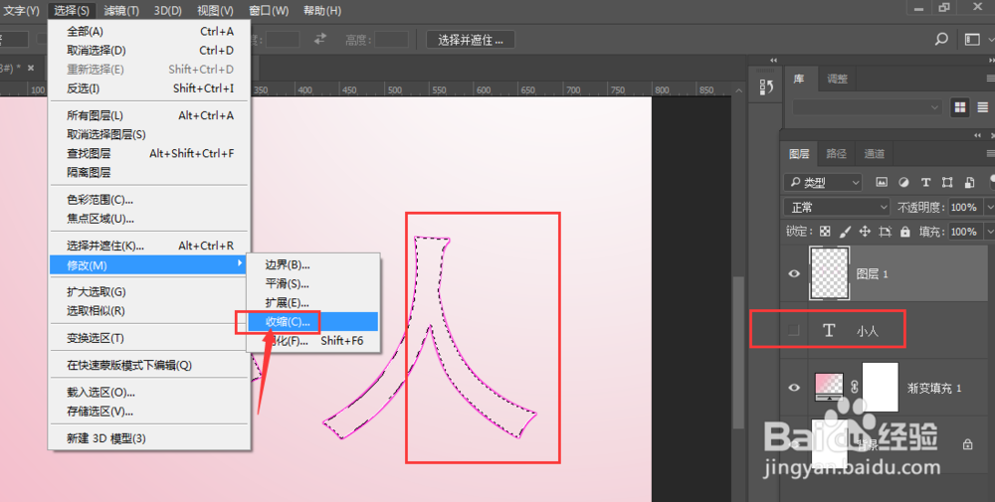
Task: Open workspace switcher icon
Action: click(973, 40)
